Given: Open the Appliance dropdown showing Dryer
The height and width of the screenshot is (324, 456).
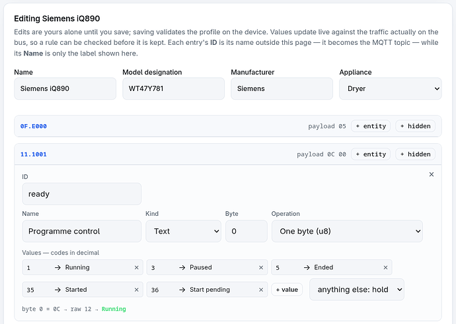Looking at the screenshot, I should point(391,88).
